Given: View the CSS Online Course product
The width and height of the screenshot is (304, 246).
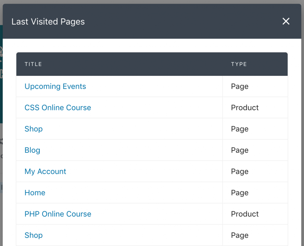Looking at the screenshot, I should [x=58, y=108].
